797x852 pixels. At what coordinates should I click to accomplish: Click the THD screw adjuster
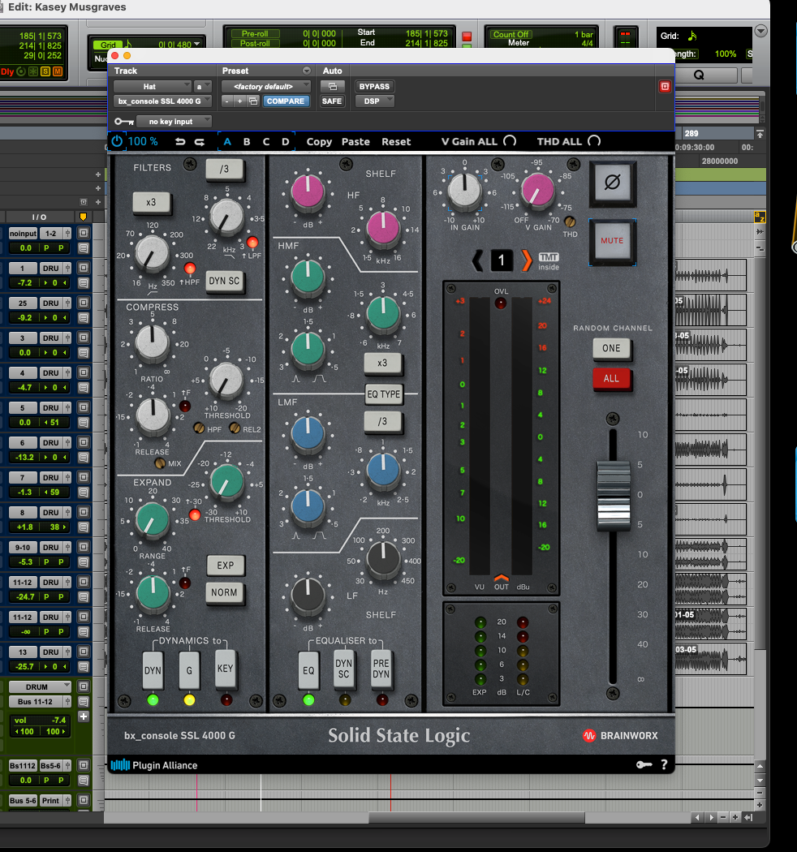[570, 222]
